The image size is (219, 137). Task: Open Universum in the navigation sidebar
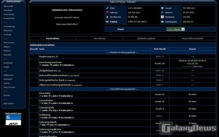[x=9, y=43]
